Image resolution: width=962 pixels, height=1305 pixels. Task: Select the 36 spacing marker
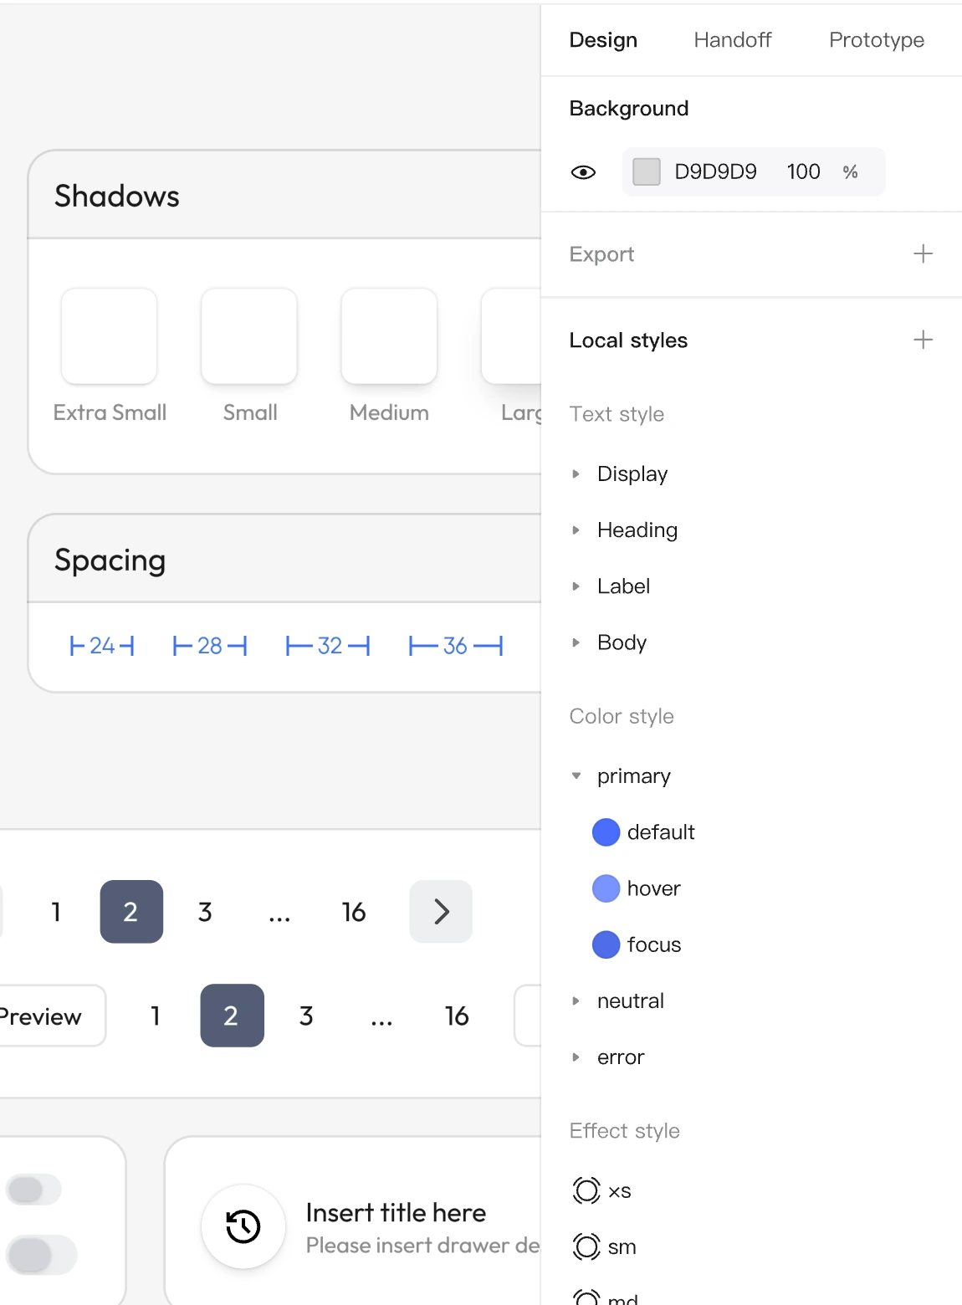point(456,646)
